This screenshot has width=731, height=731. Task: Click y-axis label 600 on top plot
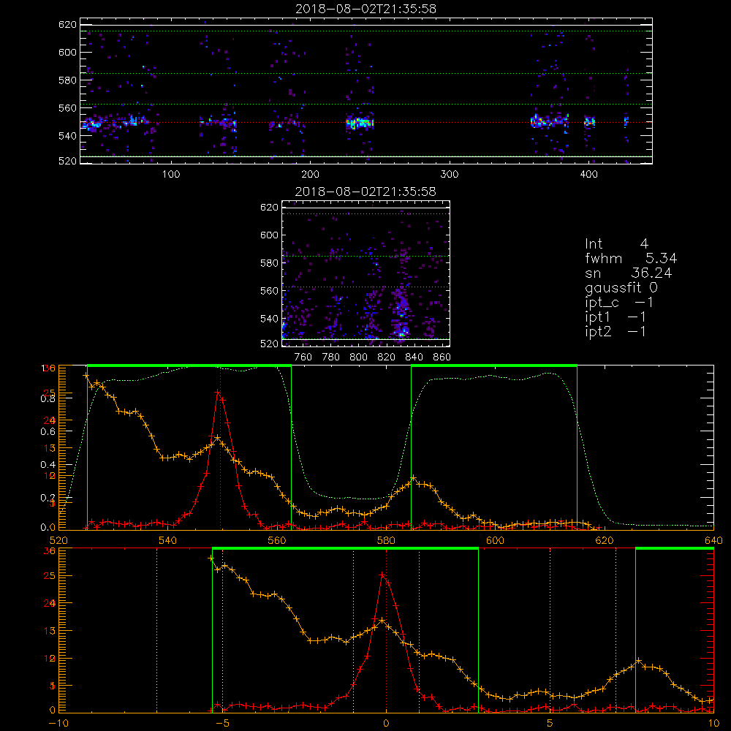67,52
